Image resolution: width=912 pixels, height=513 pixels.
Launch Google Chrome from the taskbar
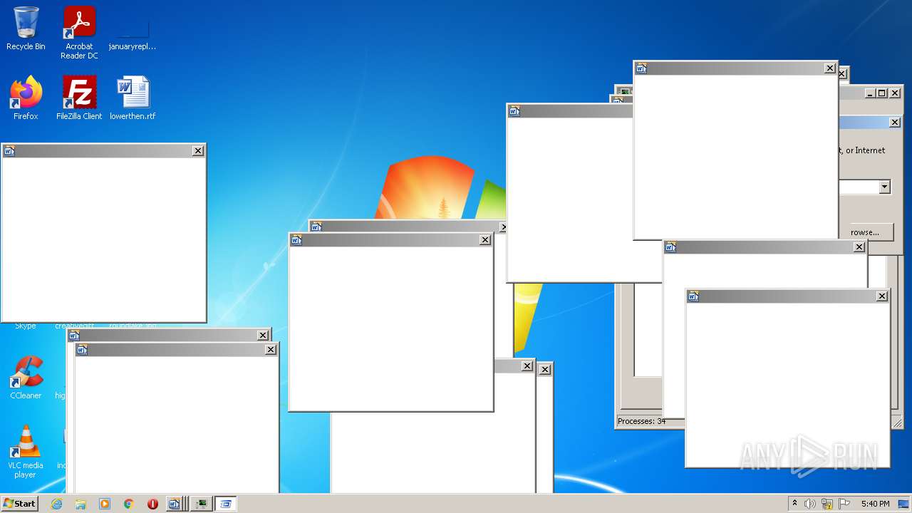[x=129, y=504]
